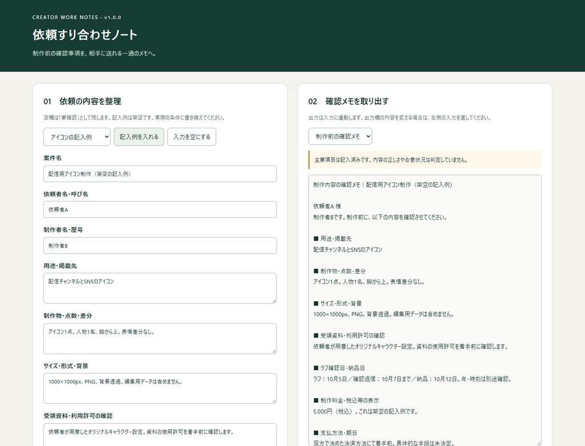Click the 依頼すり合わせノート page title
This screenshot has height=446, width=585.
[x=85, y=35]
